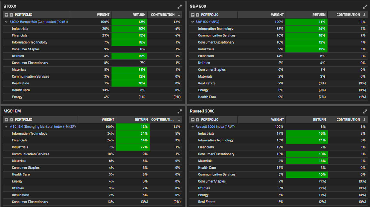Select the Financials row in the MSCI EM panel
The image size is (370, 207).
[93, 140]
